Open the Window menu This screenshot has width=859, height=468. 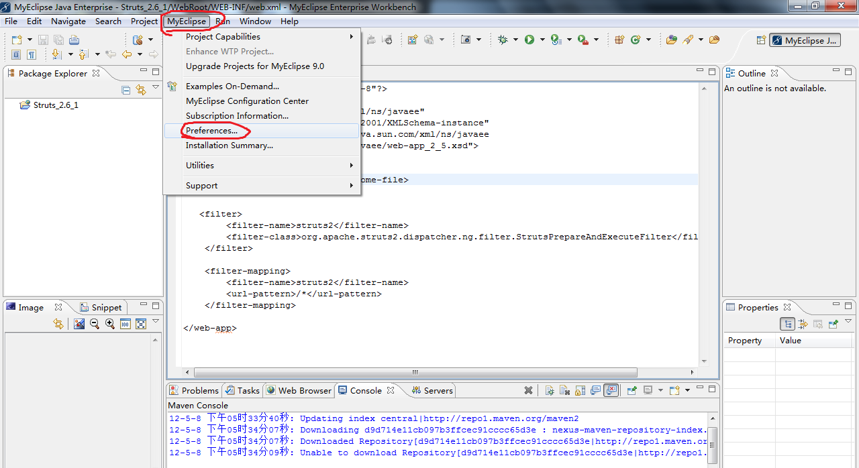[x=255, y=21]
